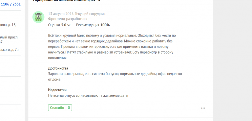The image size is (252, 121).
Task: Open the 1106 / 2351 link
Action: point(11,4)
